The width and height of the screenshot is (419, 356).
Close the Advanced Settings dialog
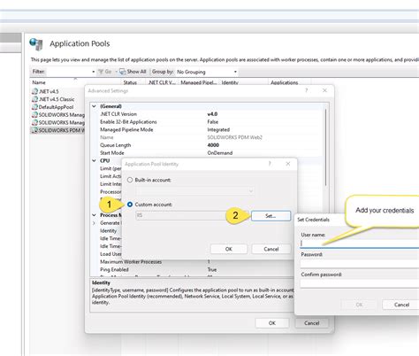tap(324, 90)
